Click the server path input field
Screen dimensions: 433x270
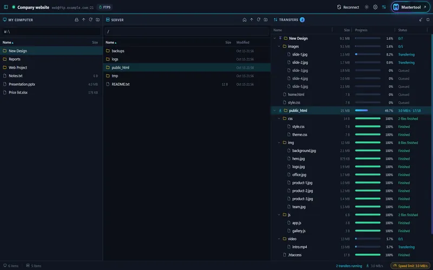pos(187,31)
